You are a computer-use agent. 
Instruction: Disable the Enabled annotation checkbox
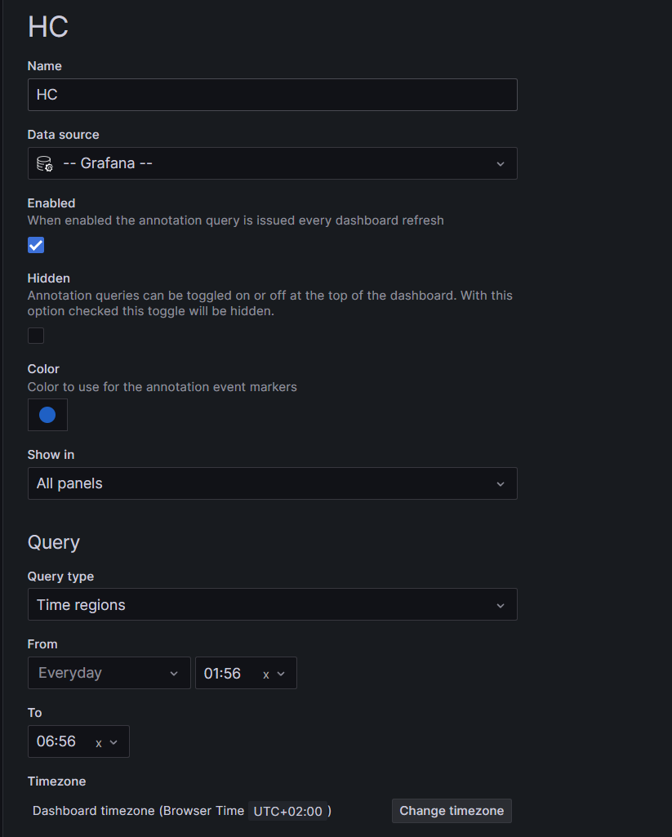coord(35,245)
